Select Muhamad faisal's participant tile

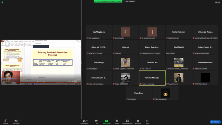205,32
